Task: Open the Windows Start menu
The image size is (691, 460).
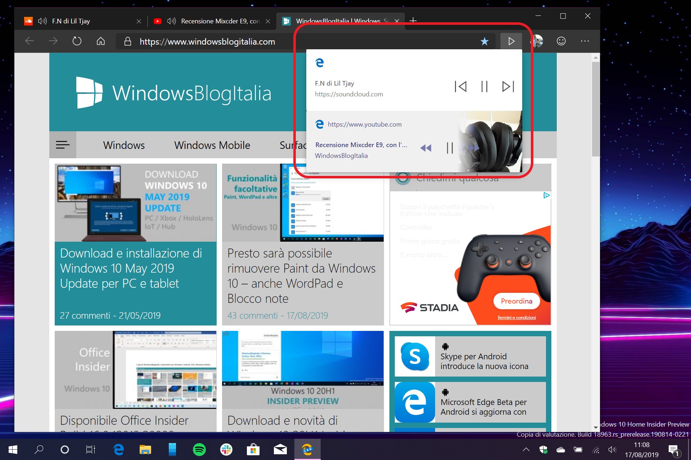Action: pos(13,449)
